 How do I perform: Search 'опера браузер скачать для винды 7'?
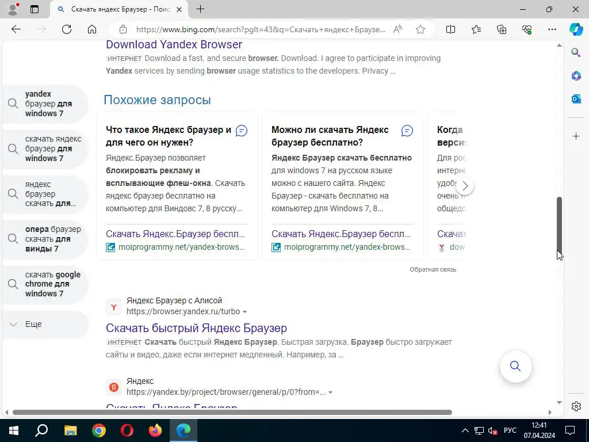(x=45, y=239)
